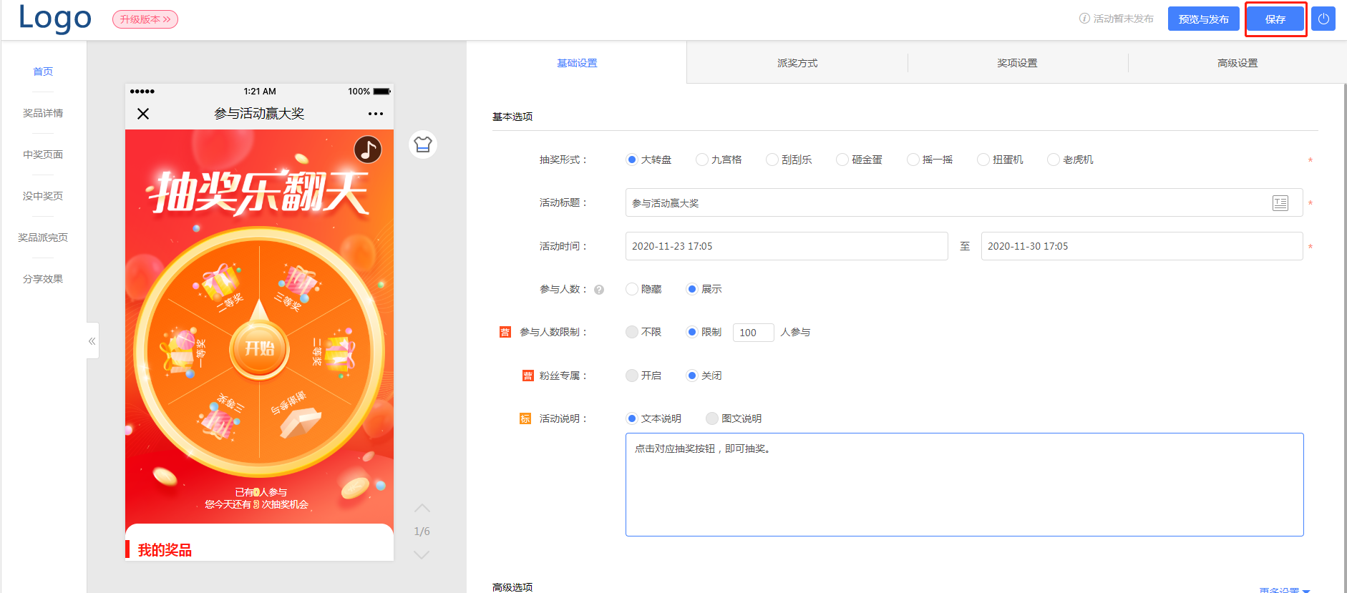
Task: Click the orange 标 badge next to 活动说明
Action: coord(525,418)
